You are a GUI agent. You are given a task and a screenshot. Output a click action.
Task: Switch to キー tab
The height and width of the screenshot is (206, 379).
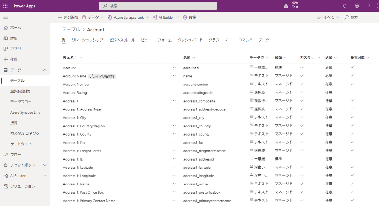pyautogui.click(x=229, y=40)
